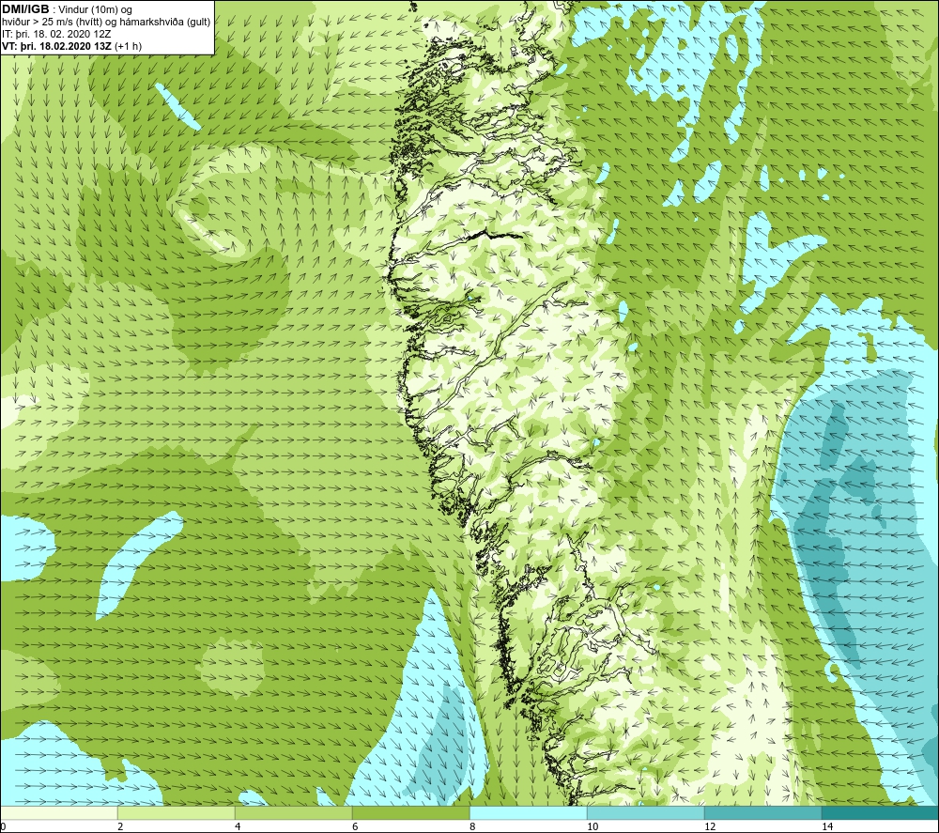This screenshot has height=833, width=939.
Task: Click the darkest teal segment above 14 m/s
Action: (x=880, y=812)
